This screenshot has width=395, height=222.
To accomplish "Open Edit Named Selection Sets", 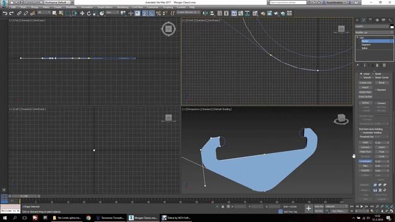I will tap(173, 13).
